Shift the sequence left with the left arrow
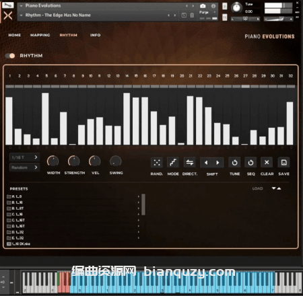303x296 pixels. click(x=206, y=163)
